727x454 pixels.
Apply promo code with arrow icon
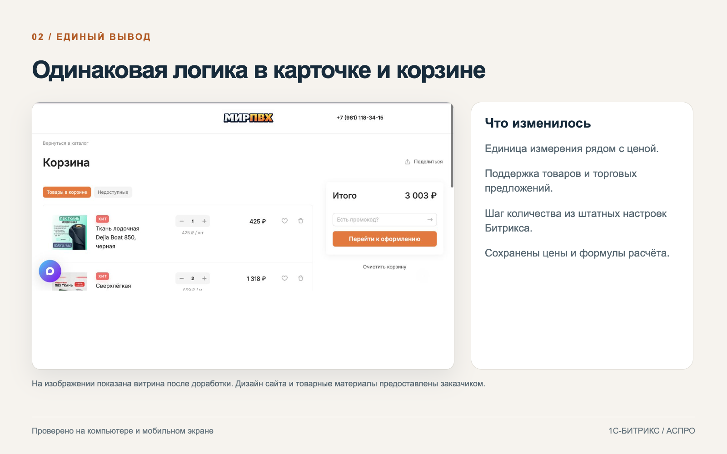430,220
